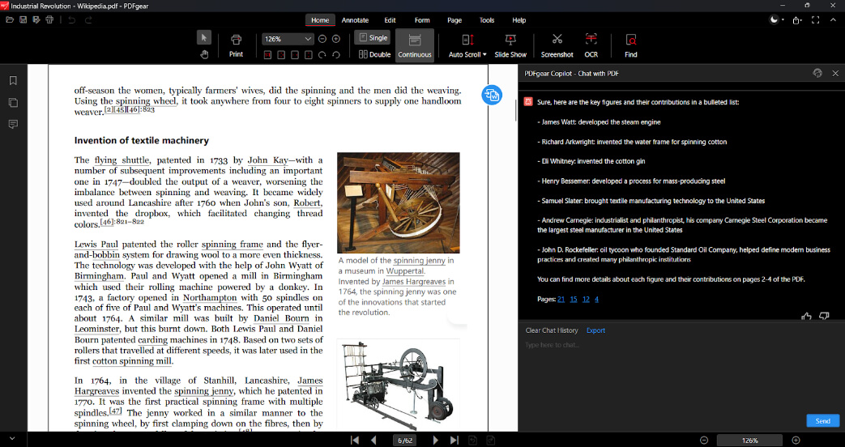Jump to page 4 link in chat
The width and height of the screenshot is (845, 447).
596,299
